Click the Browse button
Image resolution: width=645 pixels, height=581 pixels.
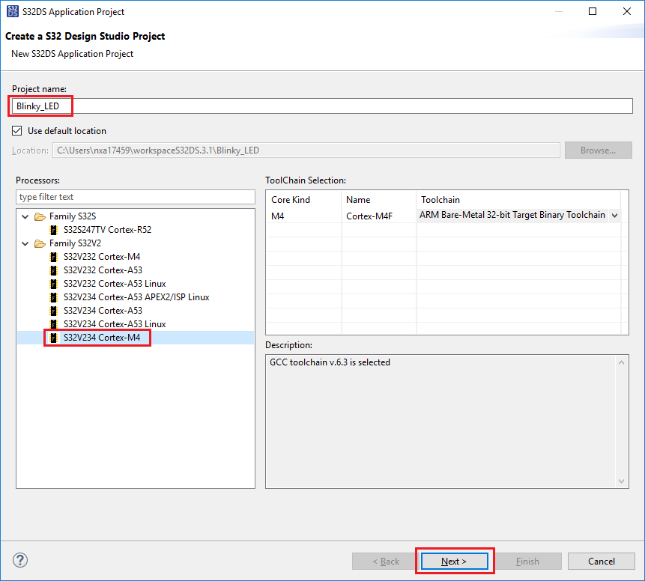coord(598,150)
